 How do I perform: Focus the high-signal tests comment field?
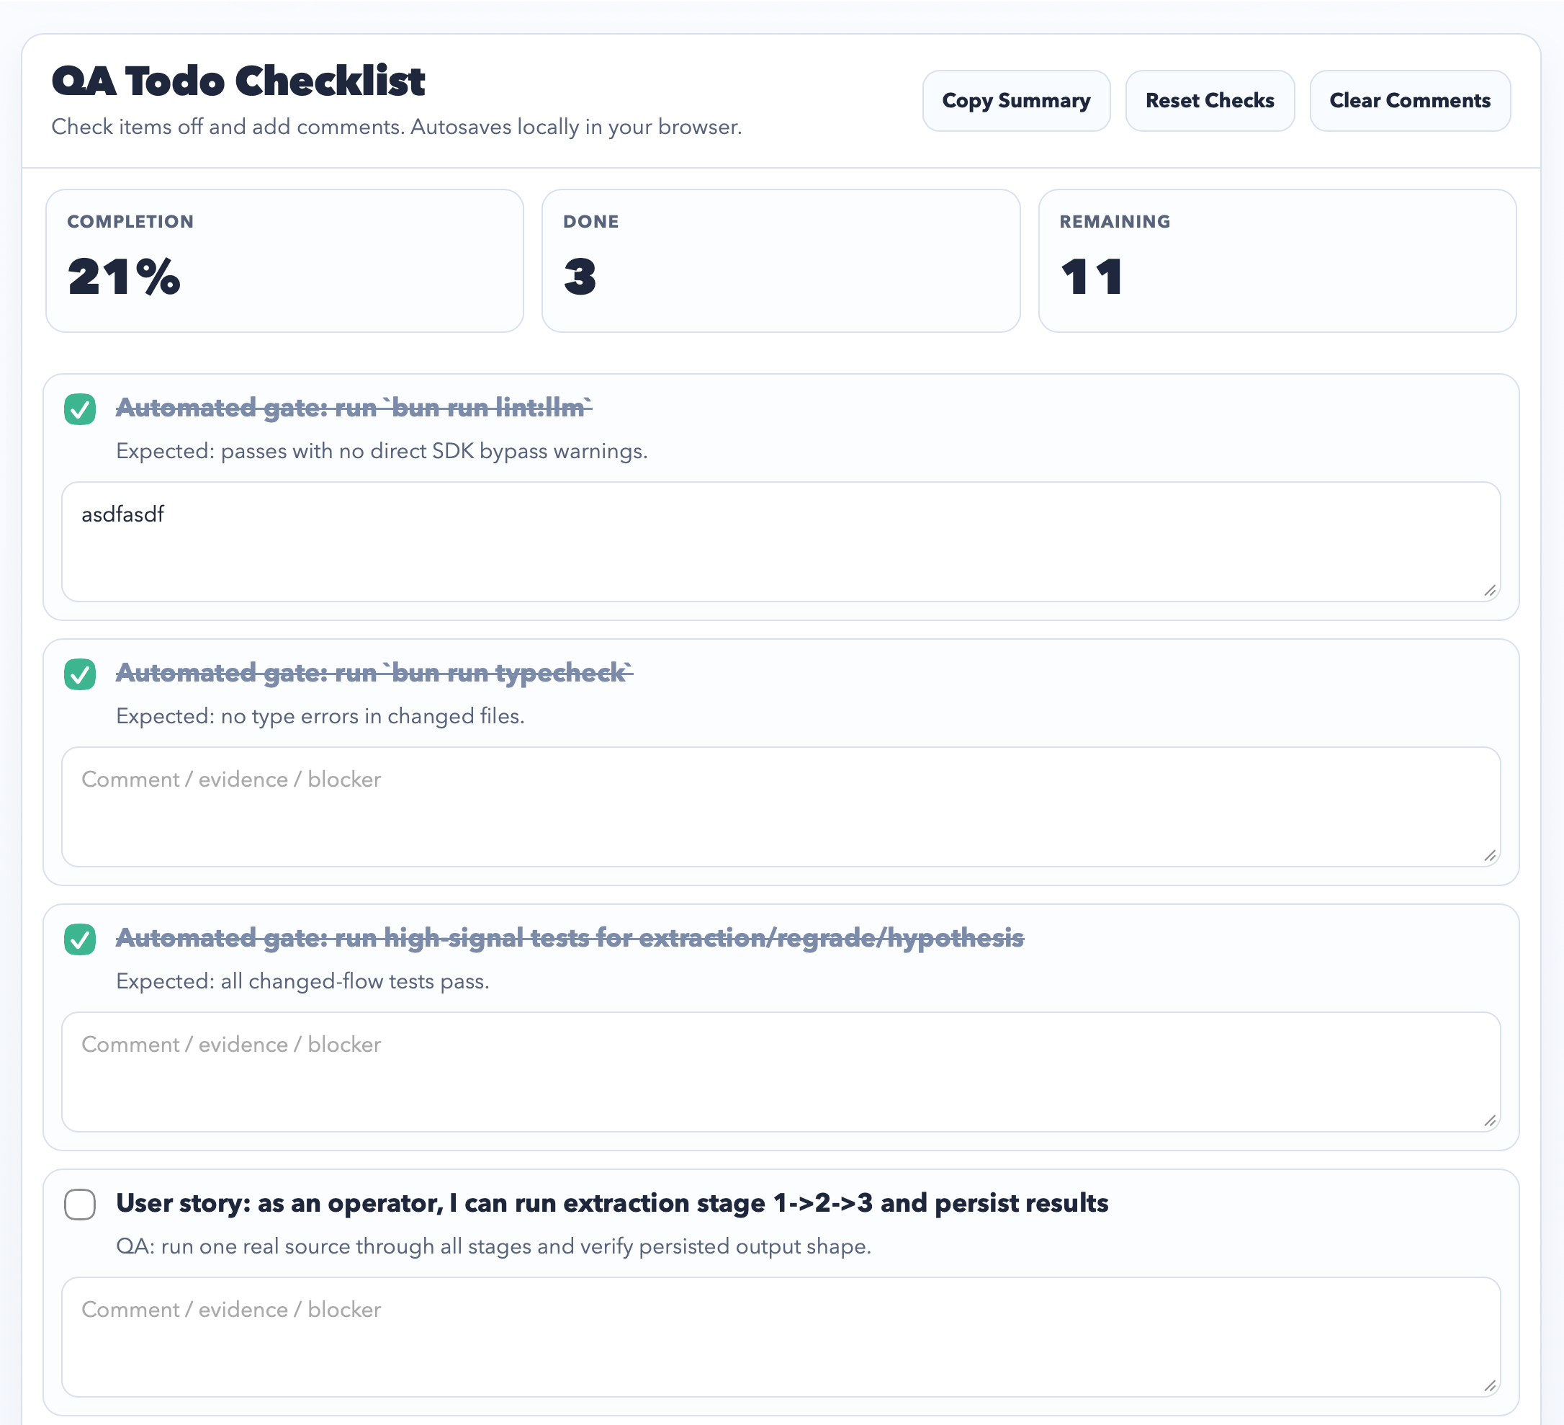(x=780, y=1072)
